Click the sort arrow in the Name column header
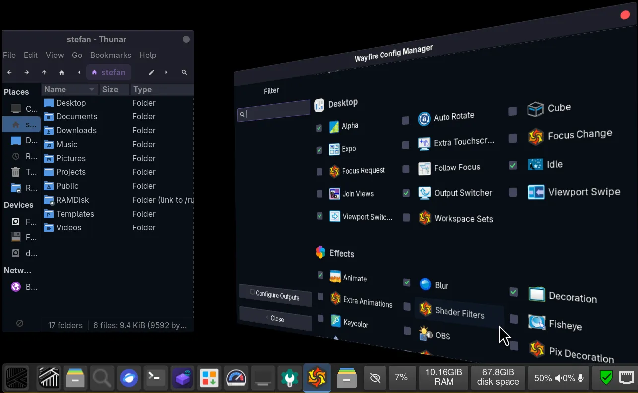 tap(92, 90)
